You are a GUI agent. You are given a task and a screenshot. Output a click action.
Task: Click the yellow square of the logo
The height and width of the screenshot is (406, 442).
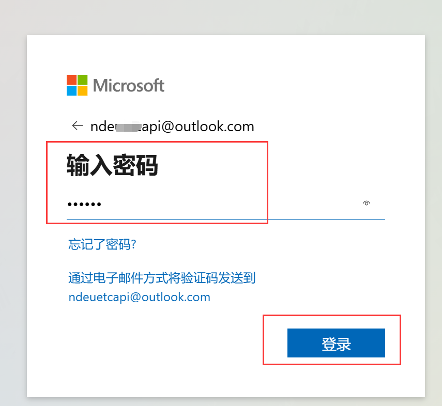(83, 91)
